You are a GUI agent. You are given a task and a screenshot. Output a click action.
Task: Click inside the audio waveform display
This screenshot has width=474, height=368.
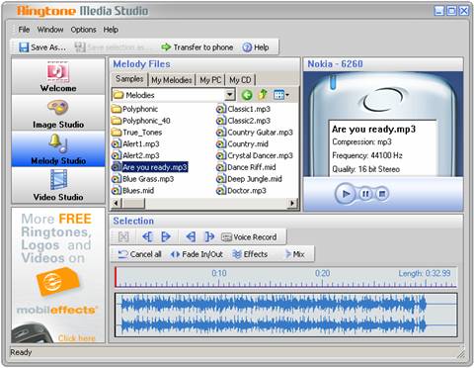pyautogui.click(x=285, y=315)
